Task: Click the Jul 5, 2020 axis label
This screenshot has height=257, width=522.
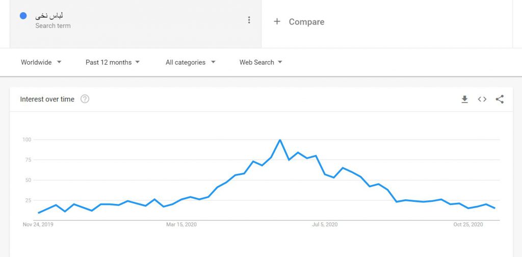Action: coord(325,225)
